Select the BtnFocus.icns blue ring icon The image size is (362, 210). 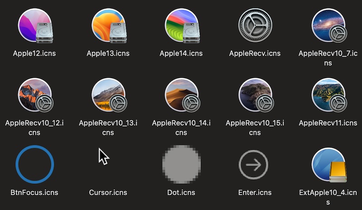point(35,164)
